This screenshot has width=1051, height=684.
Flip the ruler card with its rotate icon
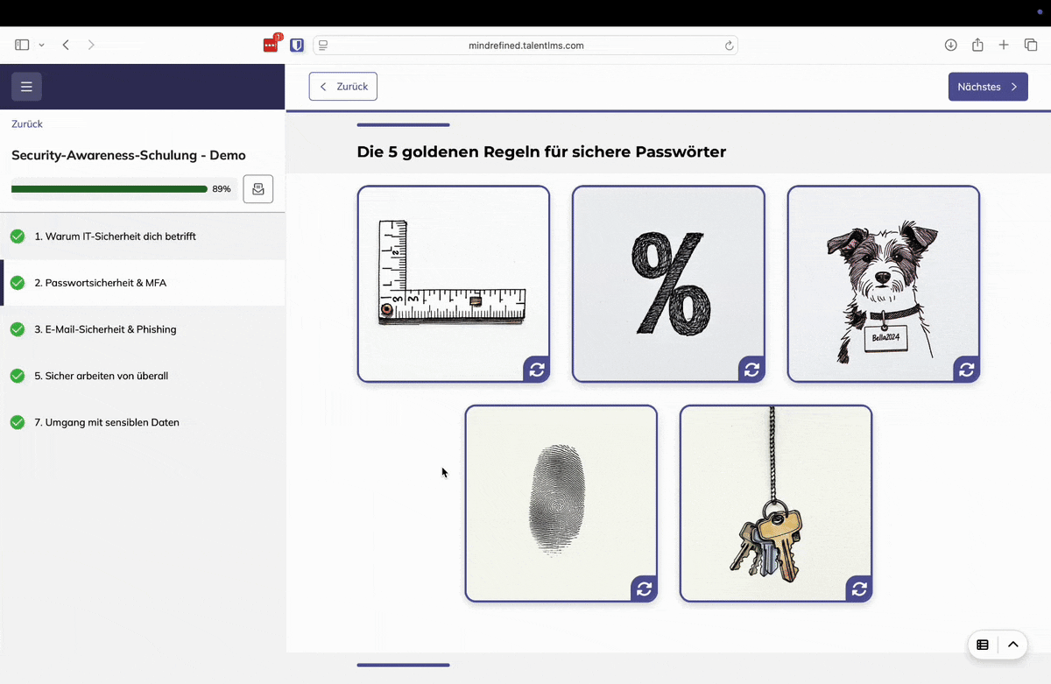point(537,370)
